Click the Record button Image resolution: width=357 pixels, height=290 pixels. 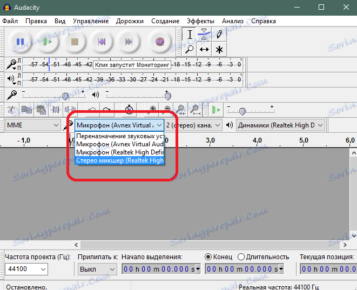[x=160, y=42]
